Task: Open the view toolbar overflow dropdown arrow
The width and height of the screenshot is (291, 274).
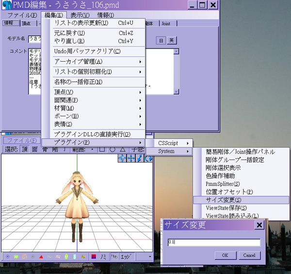Action: [x=150, y=257]
